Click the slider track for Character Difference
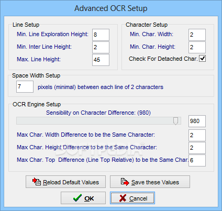222x211 pixels. (98, 121)
